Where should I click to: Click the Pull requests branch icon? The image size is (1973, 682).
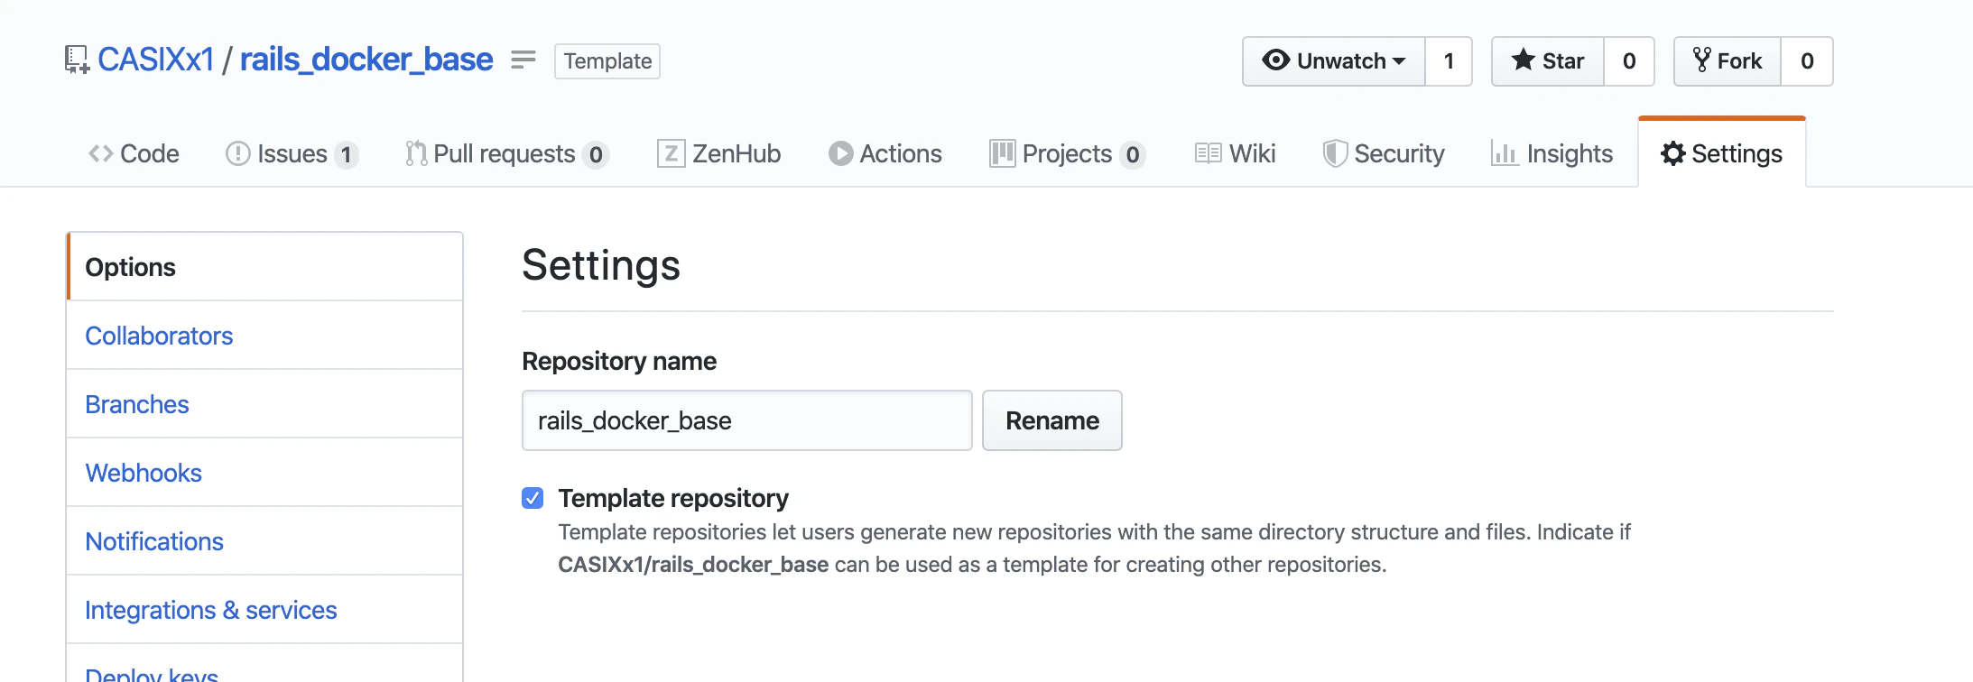pos(416,153)
